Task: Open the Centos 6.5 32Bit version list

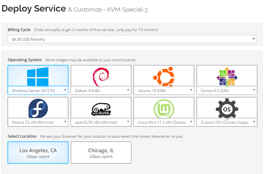Action: 227,90
